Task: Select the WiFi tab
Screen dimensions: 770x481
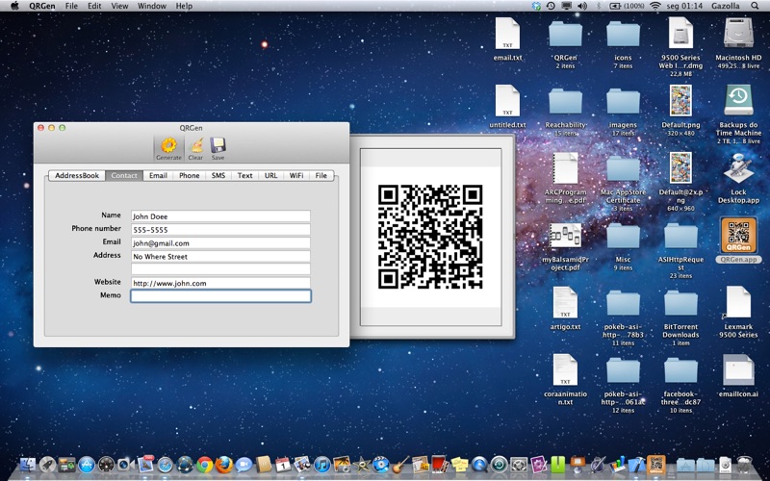Action: [296, 175]
